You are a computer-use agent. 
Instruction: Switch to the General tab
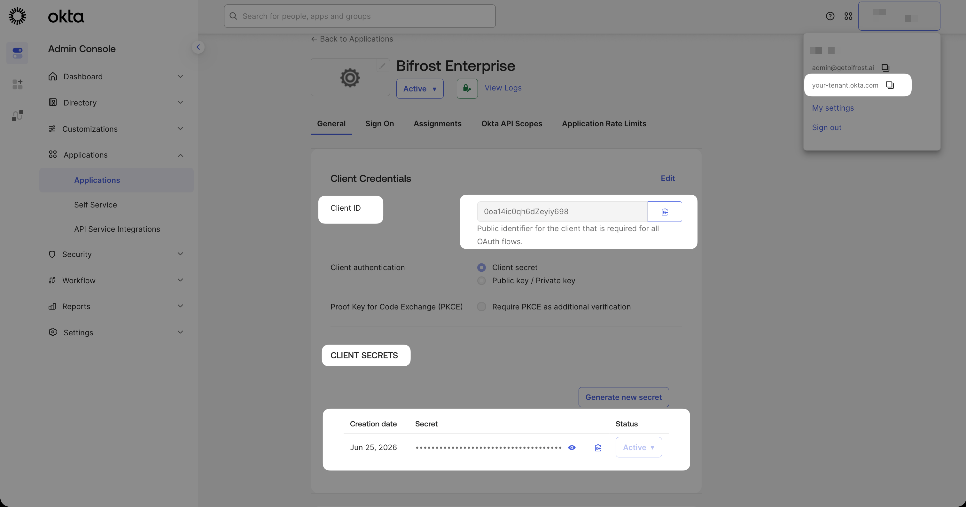click(x=331, y=124)
